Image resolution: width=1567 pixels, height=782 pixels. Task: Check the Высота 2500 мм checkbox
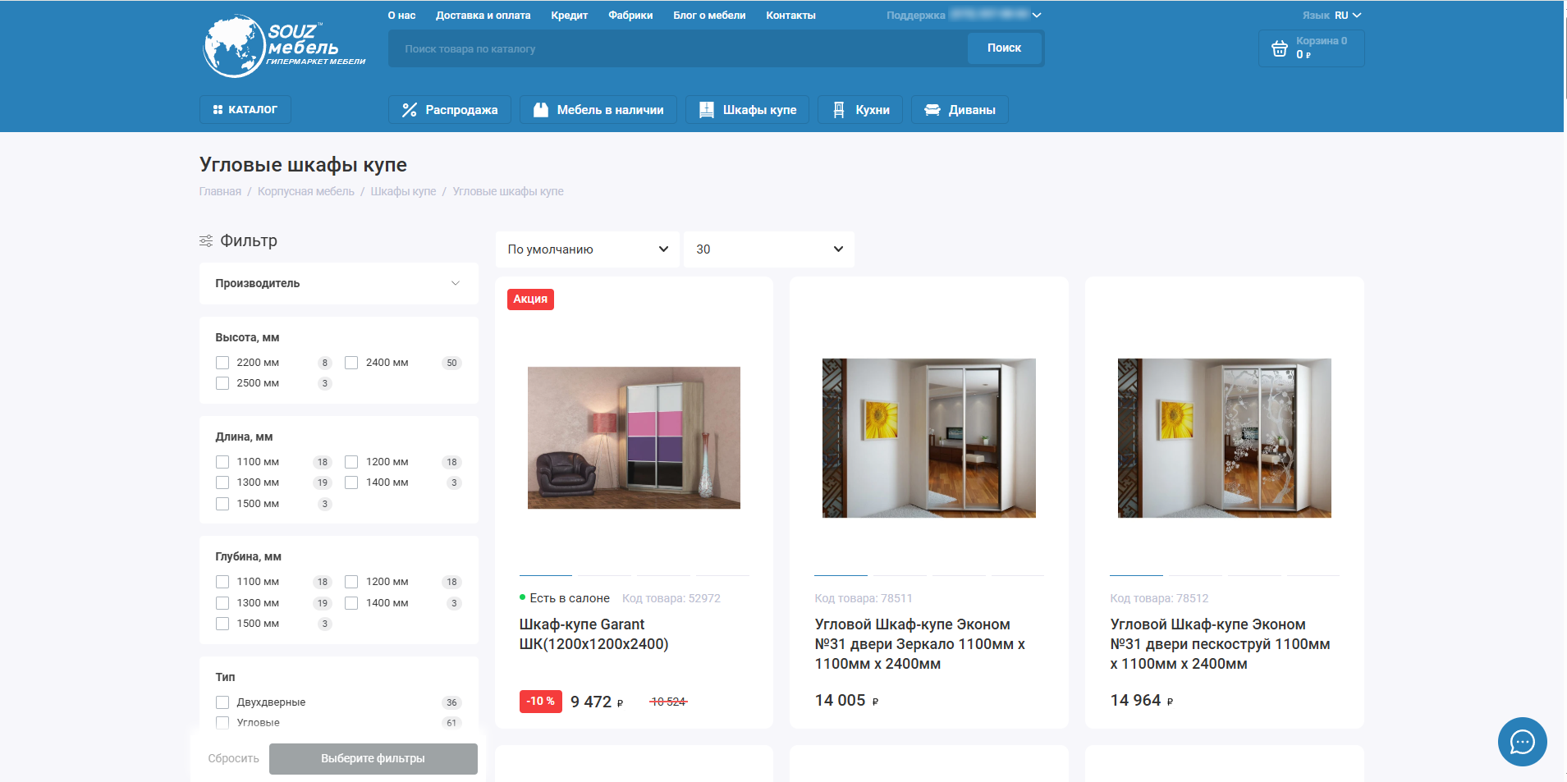[x=222, y=383]
